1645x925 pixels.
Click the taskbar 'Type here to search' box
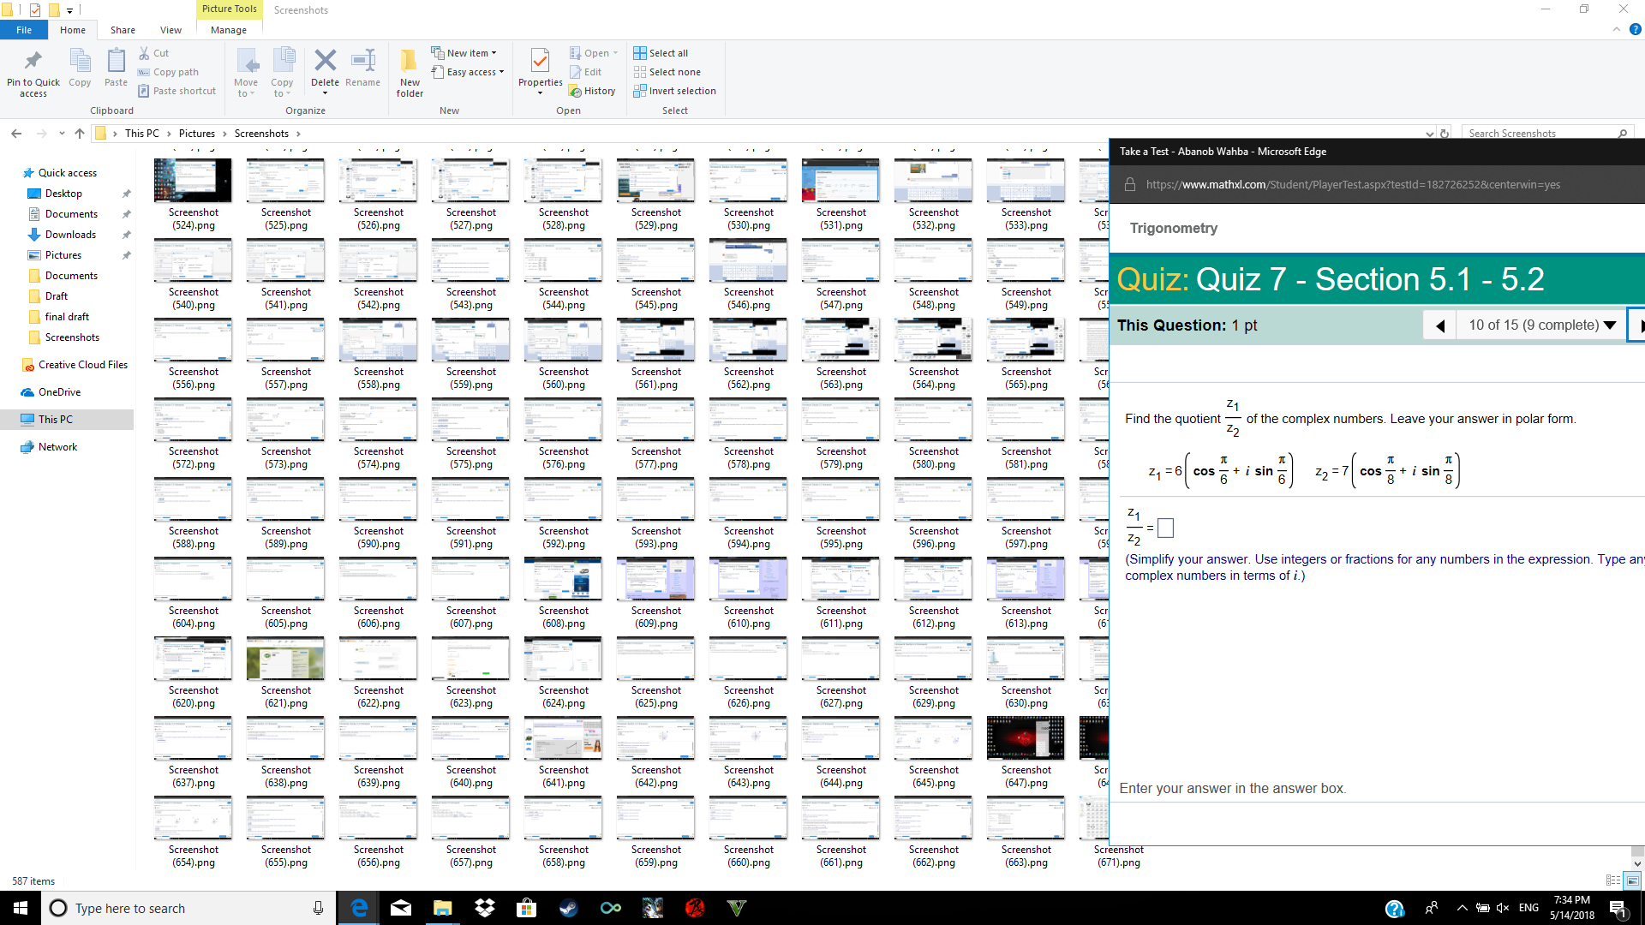187,908
